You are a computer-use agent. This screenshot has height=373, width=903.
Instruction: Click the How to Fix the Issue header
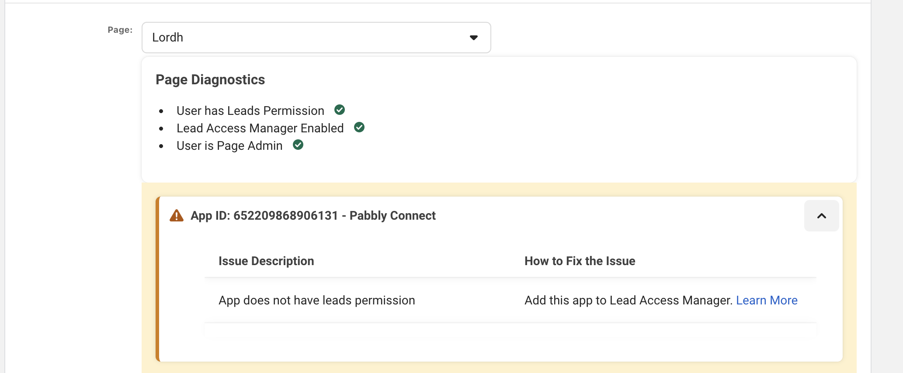tap(580, 261)
